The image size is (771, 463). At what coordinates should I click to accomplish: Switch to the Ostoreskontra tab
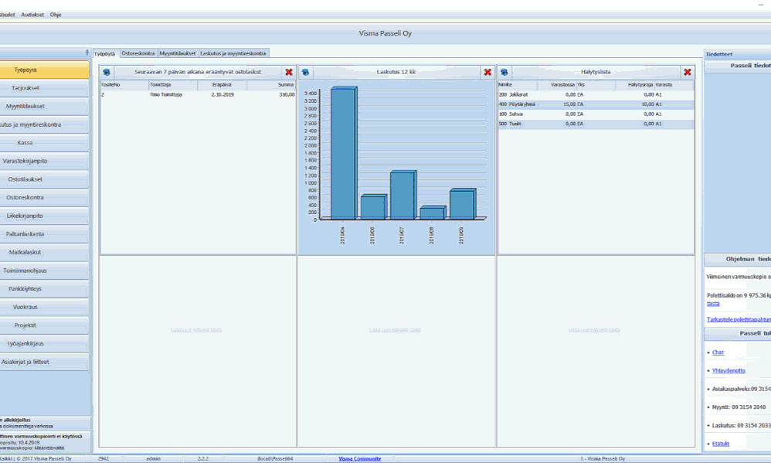point(138,53)
